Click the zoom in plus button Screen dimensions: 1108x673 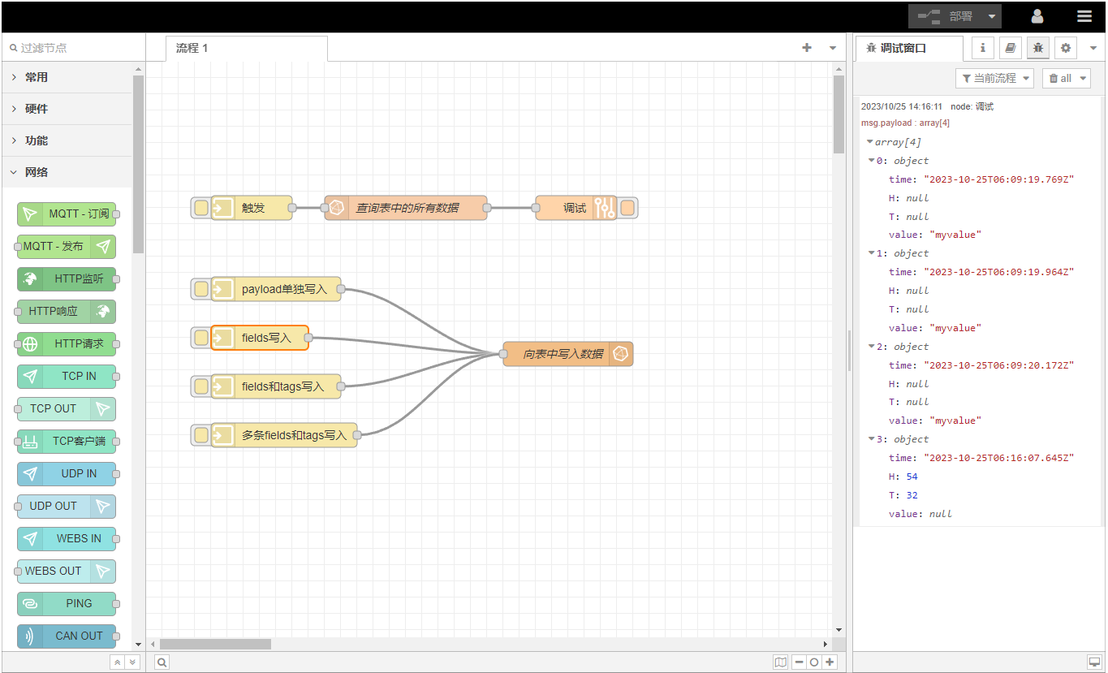[x=830, y=662]
